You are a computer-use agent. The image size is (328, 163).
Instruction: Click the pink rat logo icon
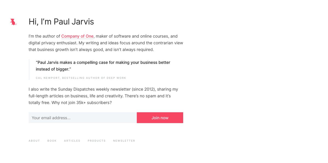tap(13, 22)
